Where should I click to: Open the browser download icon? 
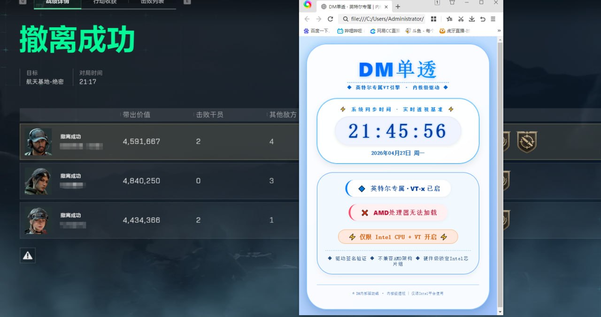[471, 19]
